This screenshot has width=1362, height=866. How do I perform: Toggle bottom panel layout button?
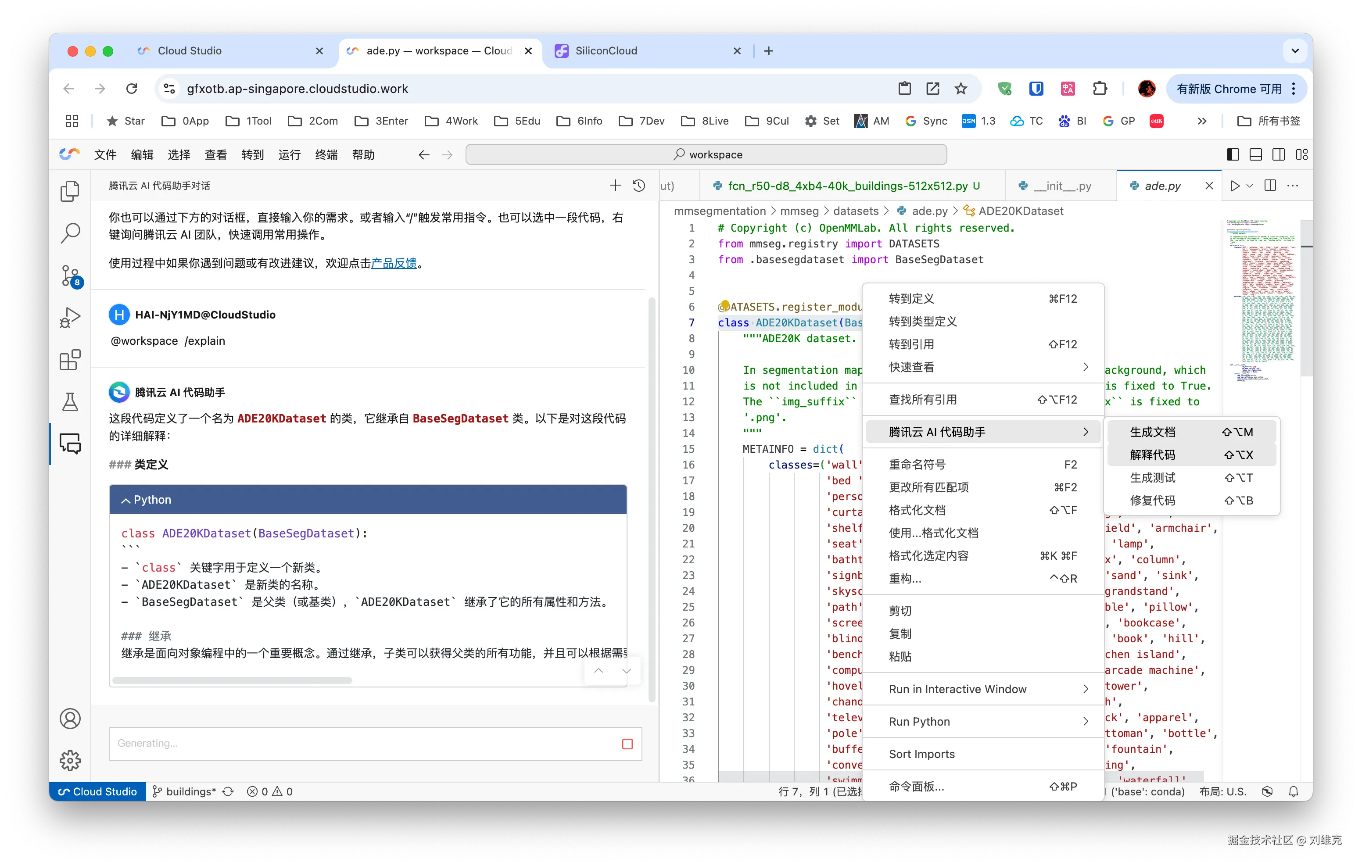1256,154
